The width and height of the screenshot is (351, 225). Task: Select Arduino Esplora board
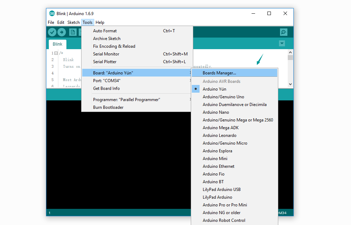coord(235,151)
